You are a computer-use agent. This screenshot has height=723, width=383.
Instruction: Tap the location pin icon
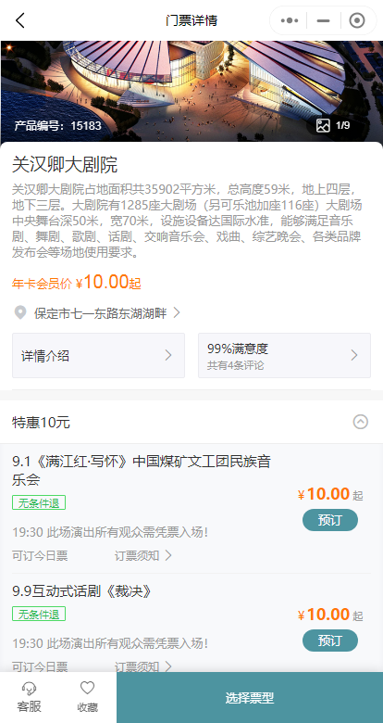19,313
